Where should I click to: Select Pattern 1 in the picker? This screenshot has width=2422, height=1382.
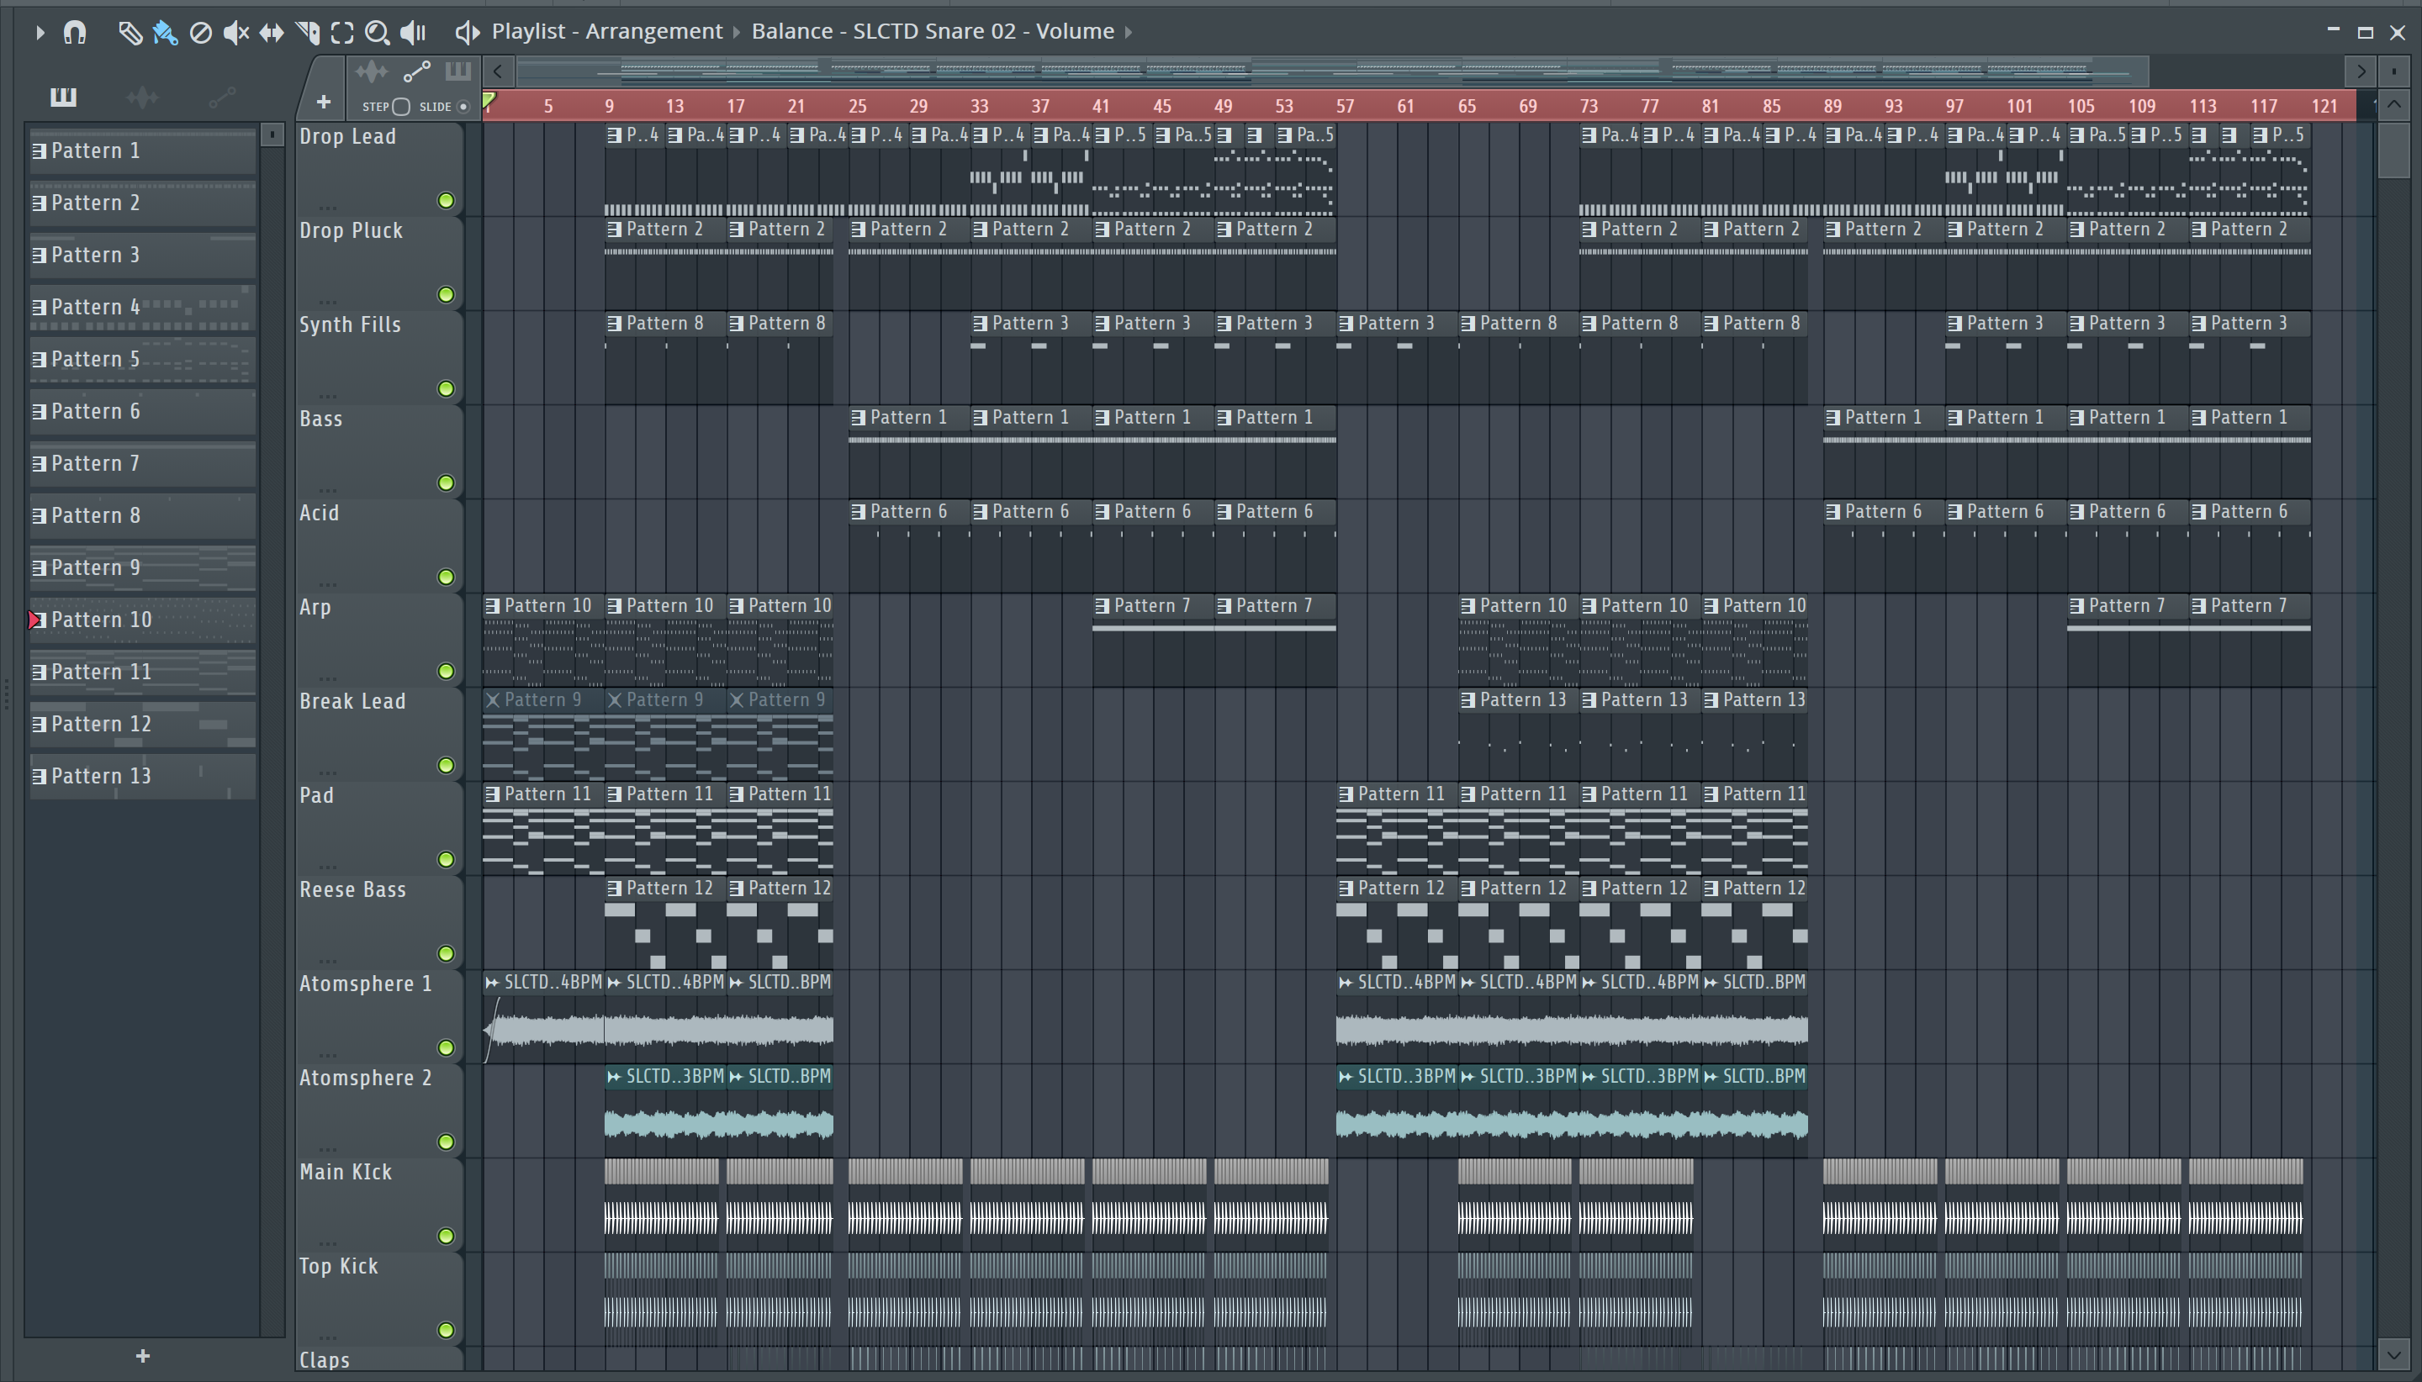142,151
